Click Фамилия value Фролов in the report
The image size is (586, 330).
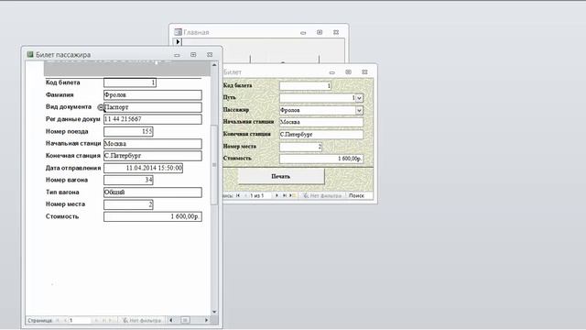(153, 95)
